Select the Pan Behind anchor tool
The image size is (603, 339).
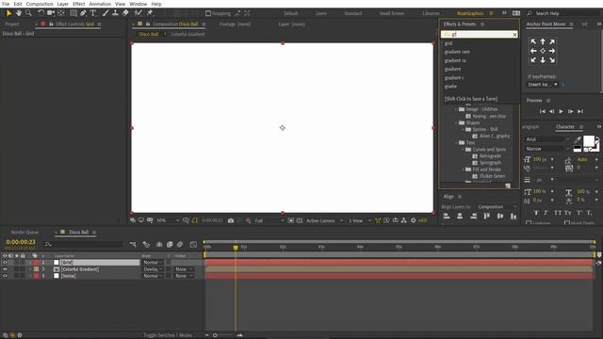pos(61,13)
